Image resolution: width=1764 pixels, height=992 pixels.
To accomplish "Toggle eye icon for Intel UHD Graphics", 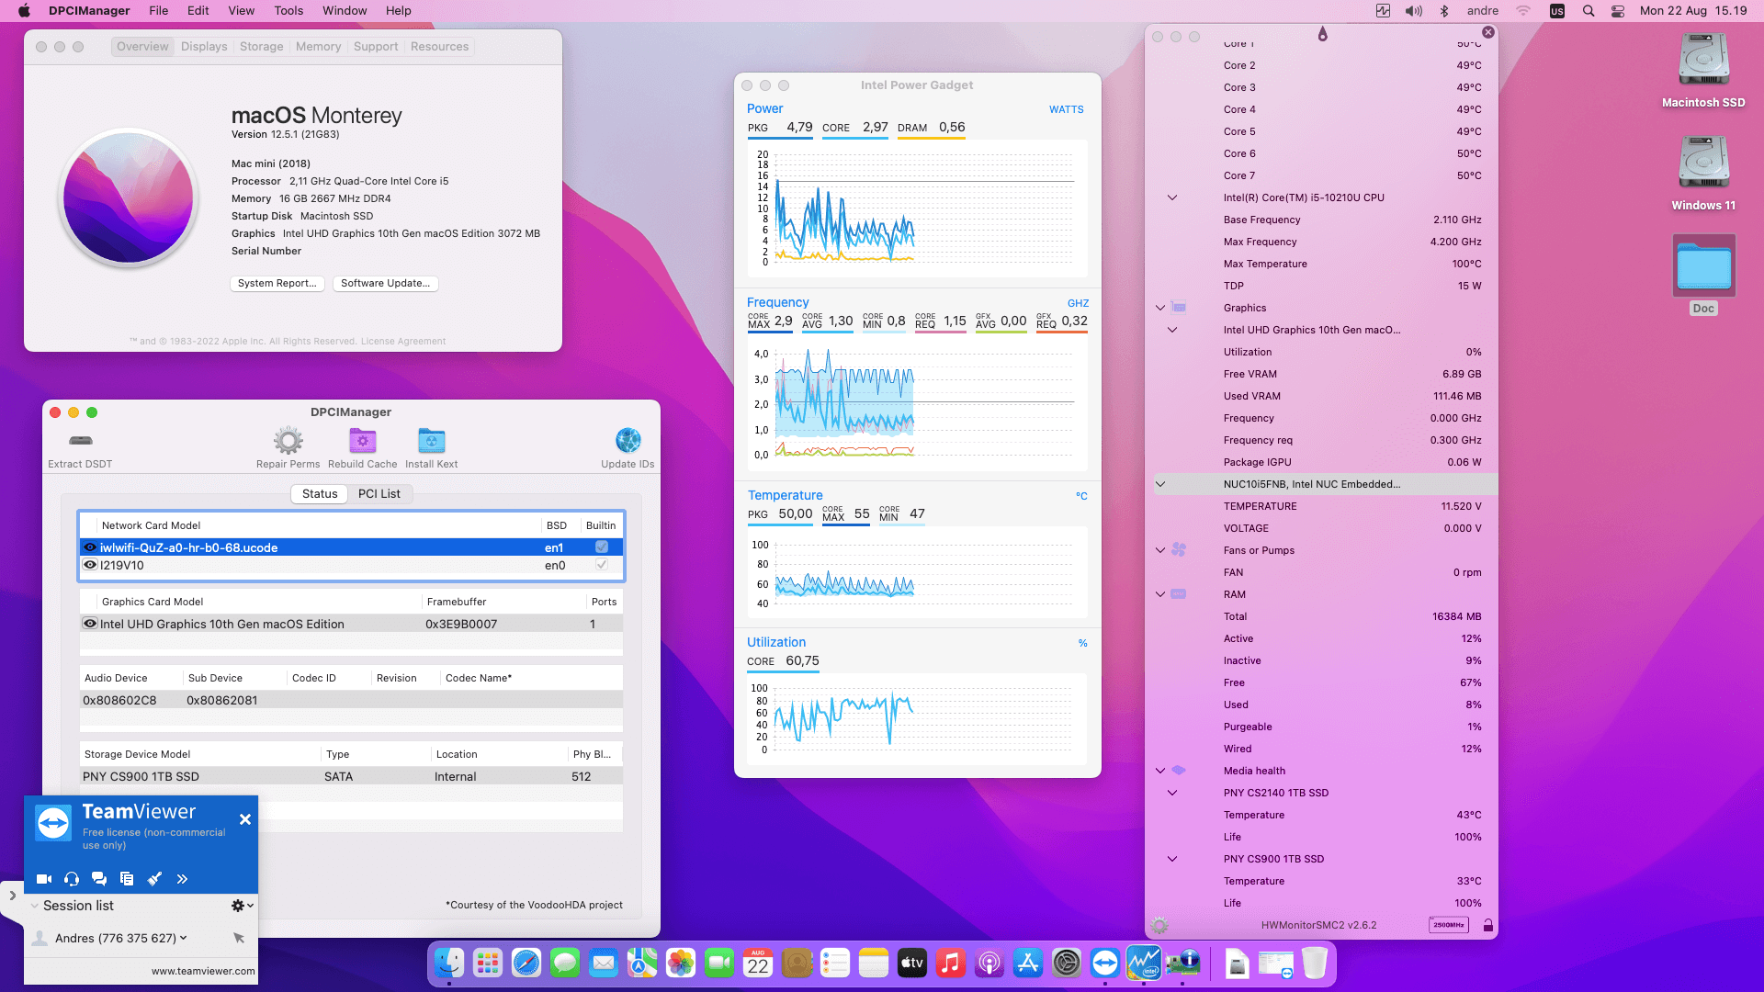I will pyautogui.click(x=90, y=624).
